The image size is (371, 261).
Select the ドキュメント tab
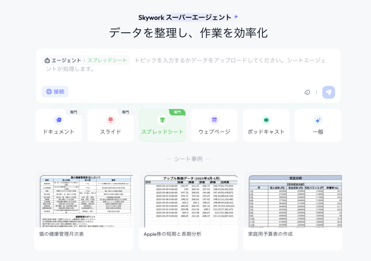(59, 125)
